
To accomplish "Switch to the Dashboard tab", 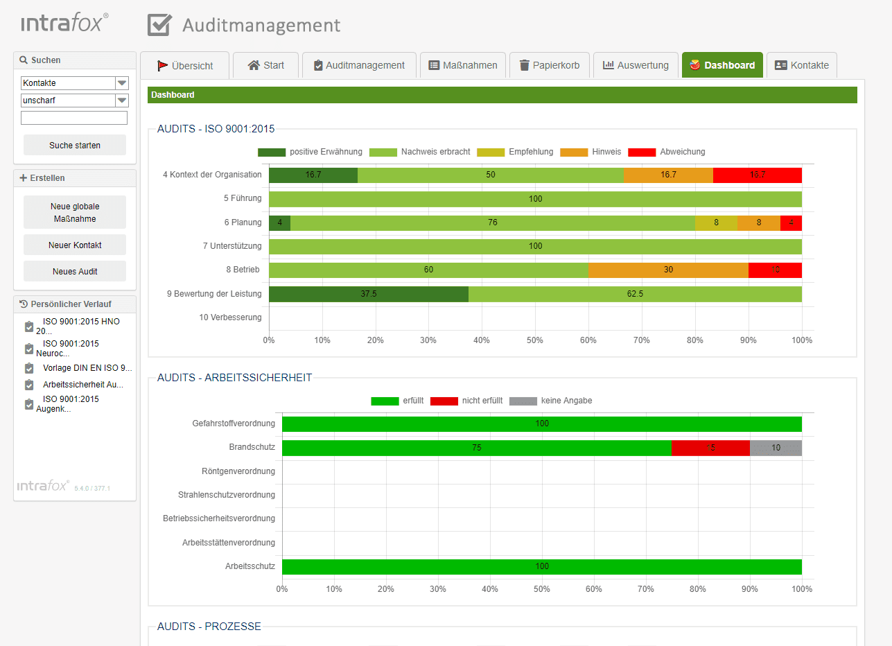I will 722,64.
